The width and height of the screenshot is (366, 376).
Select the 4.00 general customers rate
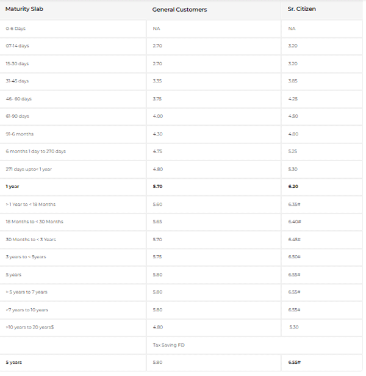tap(157, 116)
